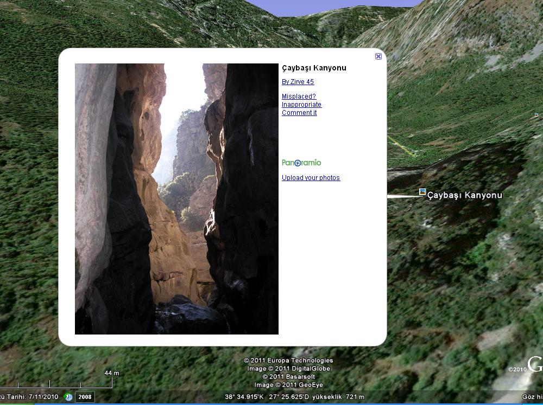Click the 'Çaybaşı Kanyonu' balloon title

click(314, 68)
